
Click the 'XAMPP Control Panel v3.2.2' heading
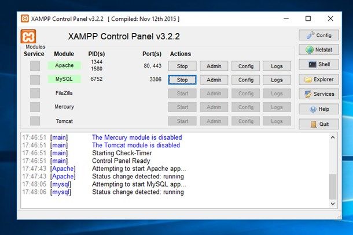pos(124,36)
